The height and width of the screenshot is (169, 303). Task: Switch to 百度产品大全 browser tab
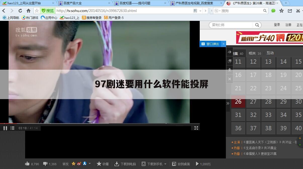click(84, 3)
